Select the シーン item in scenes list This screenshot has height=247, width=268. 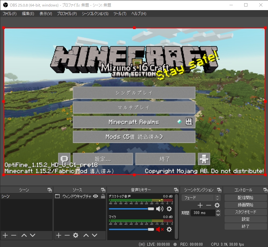(26, 196)
